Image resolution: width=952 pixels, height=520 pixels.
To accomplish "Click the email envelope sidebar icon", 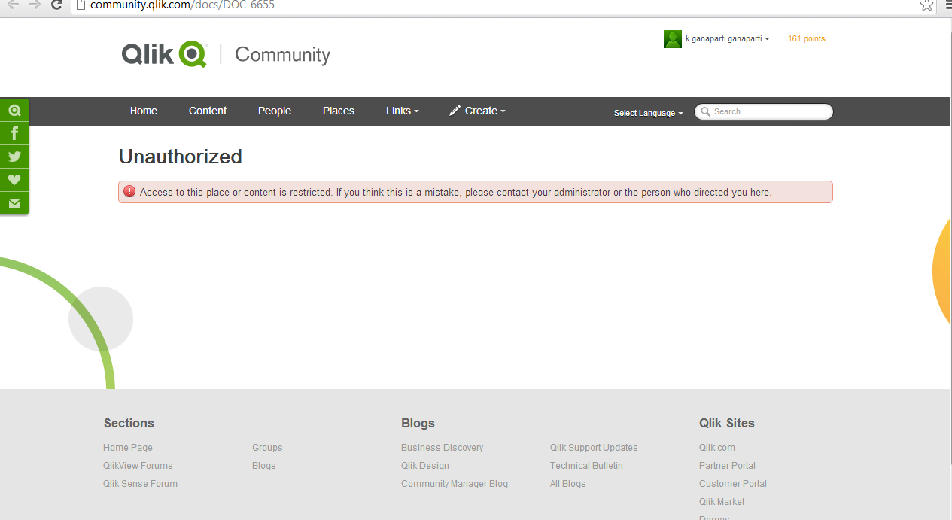I will [x=14, y=203].
